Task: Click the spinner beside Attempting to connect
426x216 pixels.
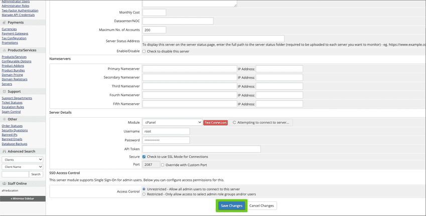Action: click(234, 122)
